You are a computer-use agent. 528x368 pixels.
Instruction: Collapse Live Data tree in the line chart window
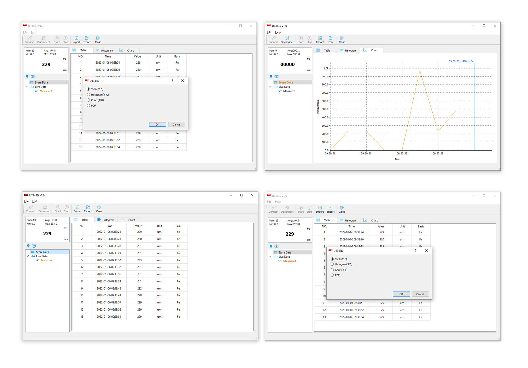click(271, 87)
